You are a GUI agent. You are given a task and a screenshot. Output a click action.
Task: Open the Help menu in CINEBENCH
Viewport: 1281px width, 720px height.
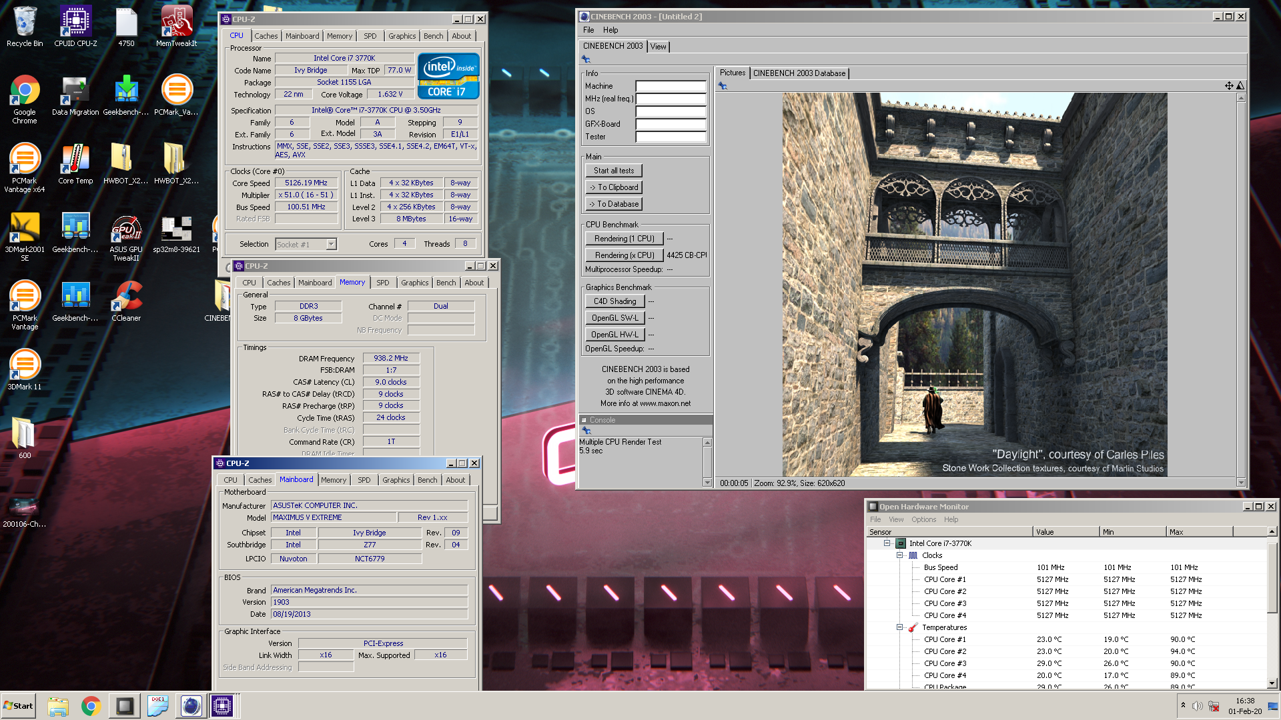coord(610,30)
